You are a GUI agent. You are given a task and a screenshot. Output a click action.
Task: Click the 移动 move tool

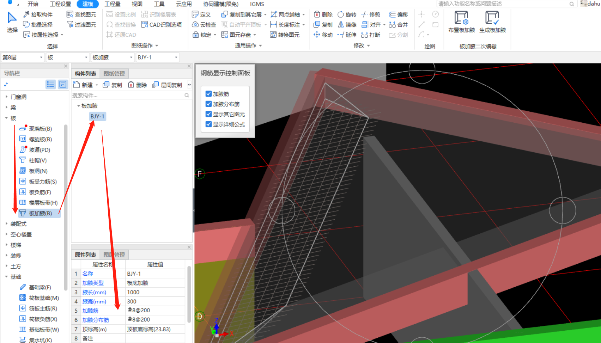coord(323,35)
